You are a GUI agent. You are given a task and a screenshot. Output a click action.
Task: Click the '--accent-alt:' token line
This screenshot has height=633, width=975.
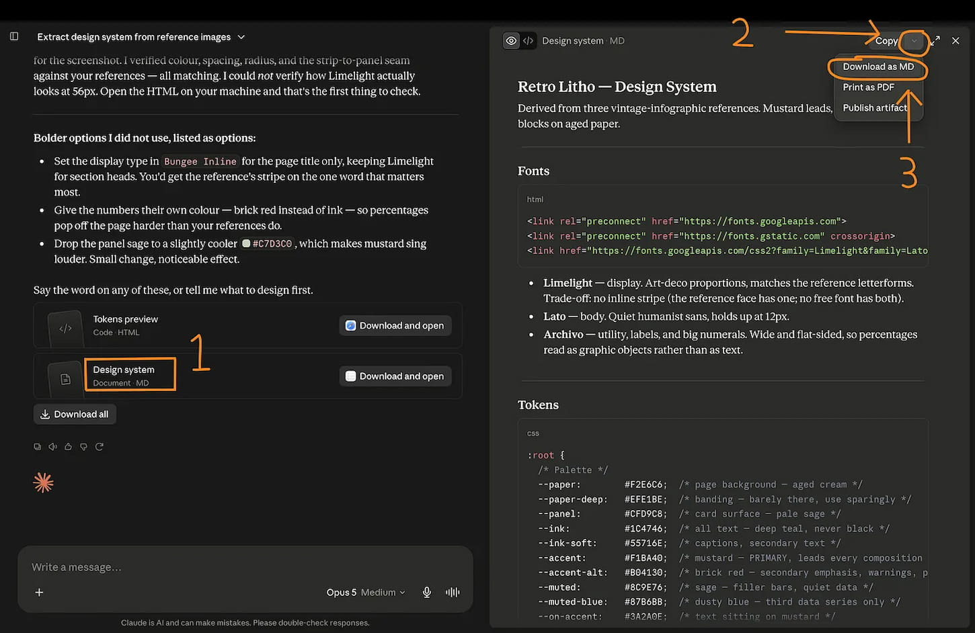click(733, 573)
